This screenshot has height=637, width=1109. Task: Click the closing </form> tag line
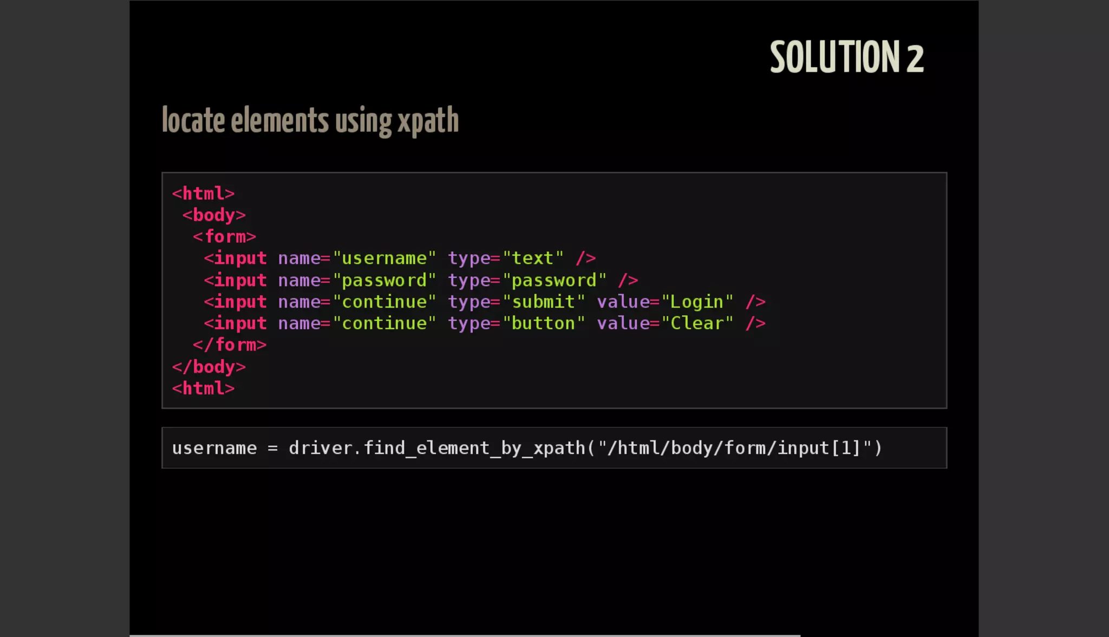[230, 345]
